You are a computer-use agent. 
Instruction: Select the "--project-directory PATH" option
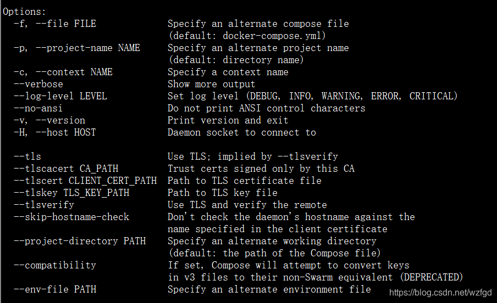click(80, 241)
